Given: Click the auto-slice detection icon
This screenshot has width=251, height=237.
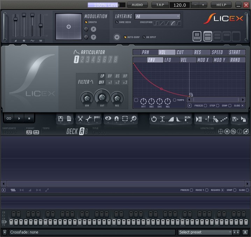Looking at the screenshot, I should coord(199,119).
